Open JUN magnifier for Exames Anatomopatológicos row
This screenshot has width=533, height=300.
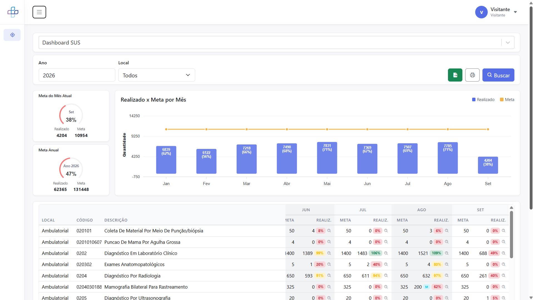(329, 264)
